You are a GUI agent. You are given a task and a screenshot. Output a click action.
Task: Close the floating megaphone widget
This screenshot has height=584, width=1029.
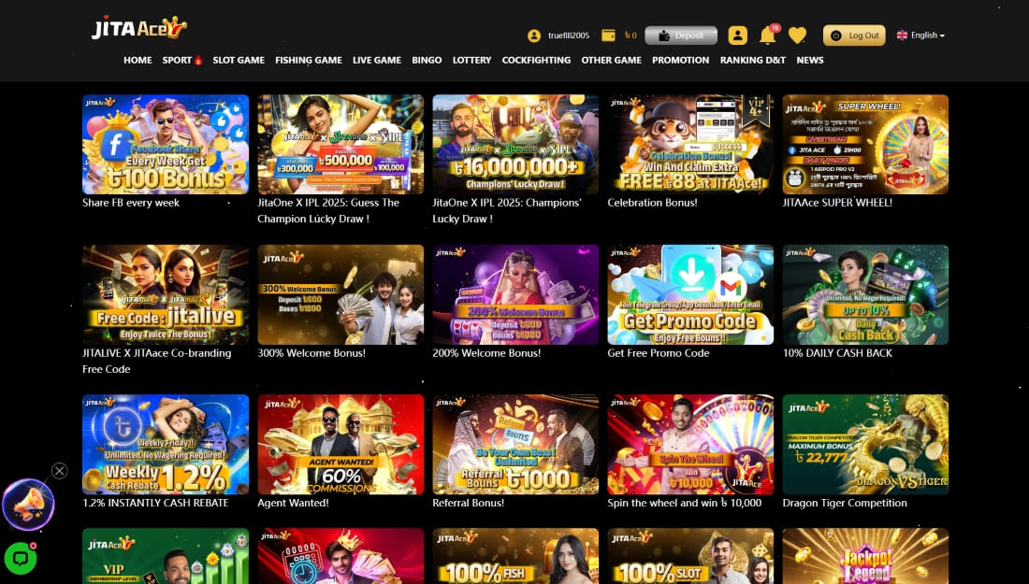click(59, 471)
